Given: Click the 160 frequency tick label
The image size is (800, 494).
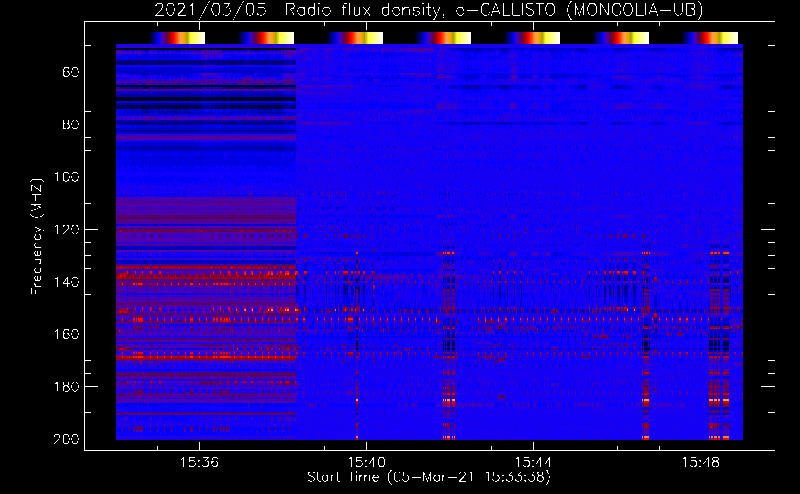Looking at the screenshot, I should (x=66, y=334).
